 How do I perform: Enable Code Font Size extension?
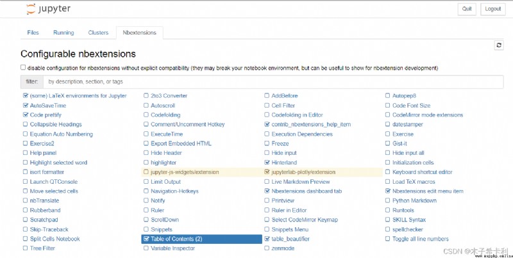click(388, 105)
